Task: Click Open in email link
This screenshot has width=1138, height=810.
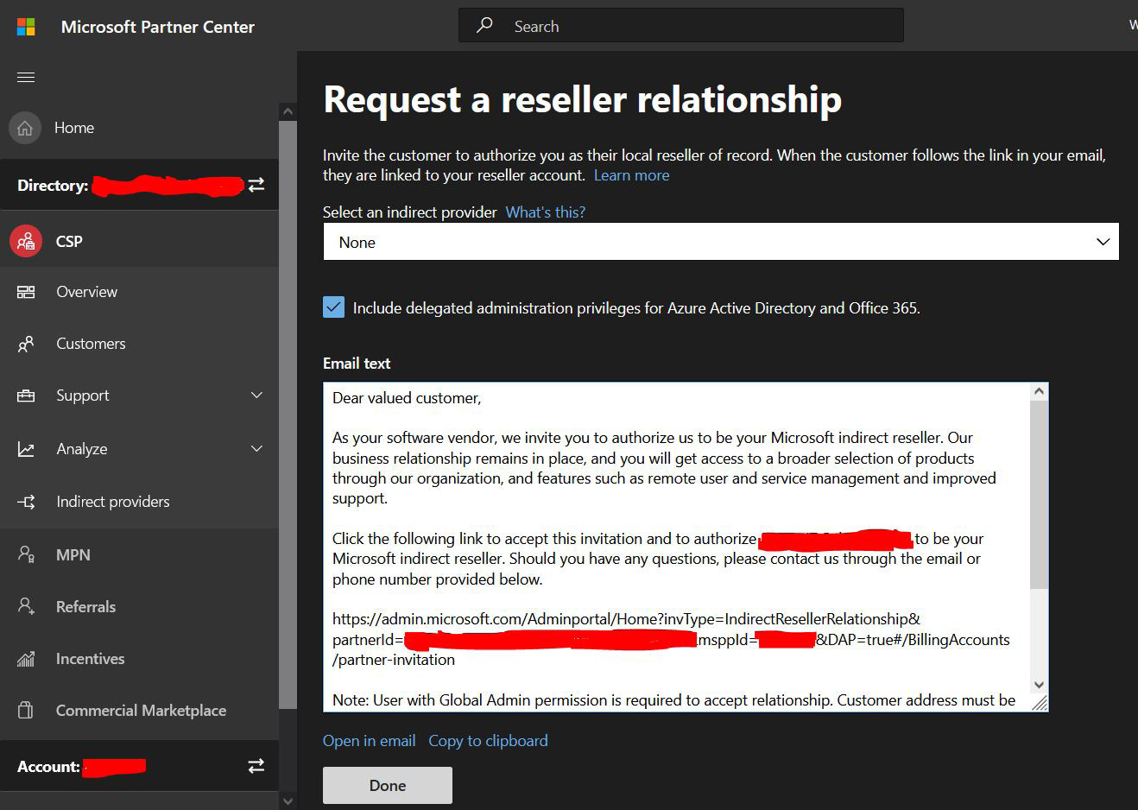Action: pos(369,741)
